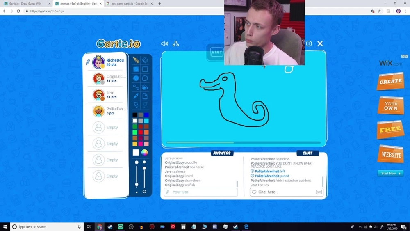The width and height of the screenshot is (410, 231).
Task: Choose the empty ellipse outline tool
Action: (145, 78)
